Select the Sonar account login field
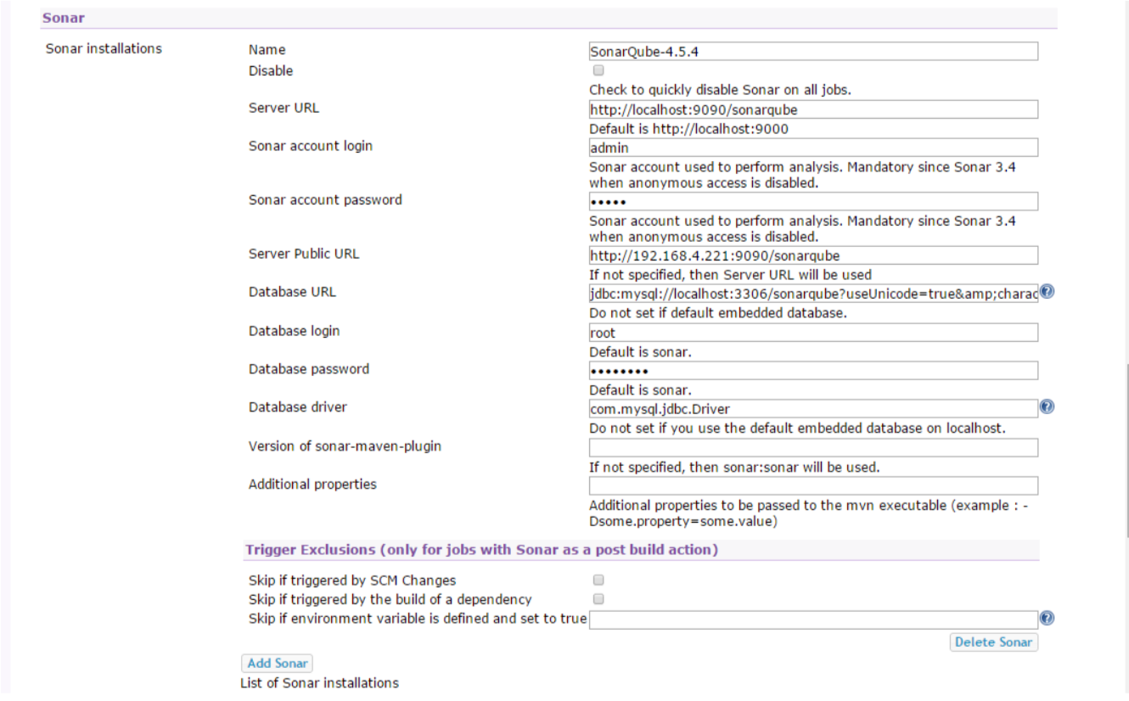Screen dimensions: 1129x701 click(813, 148)
